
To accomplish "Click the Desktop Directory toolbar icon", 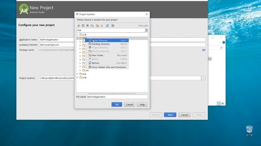I will pos(83,26).
